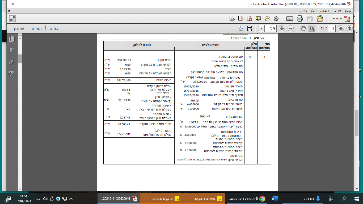The height and width of the screenshot is (204, 363).
Task: Open the zoom percentage dropdown arrow
Action: (x=261, y=28)
